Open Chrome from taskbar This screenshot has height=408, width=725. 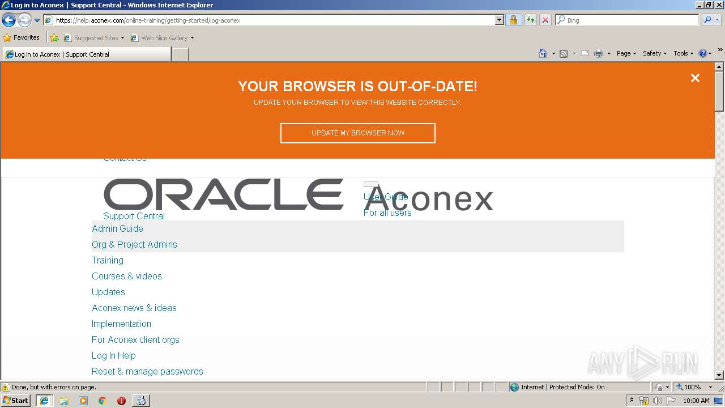coord(103,401)
